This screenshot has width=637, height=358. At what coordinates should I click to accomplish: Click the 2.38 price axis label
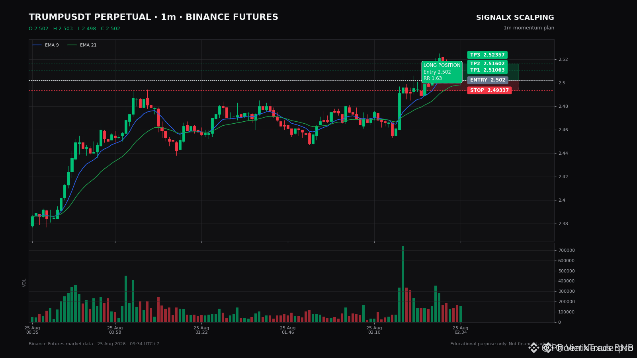(563, 224)
